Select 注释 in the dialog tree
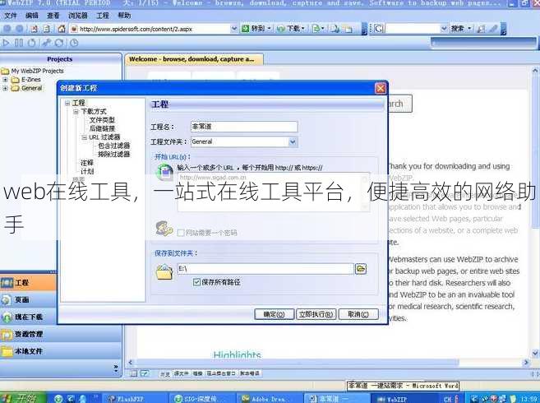 pyautogui.click(x=87, y=163)
